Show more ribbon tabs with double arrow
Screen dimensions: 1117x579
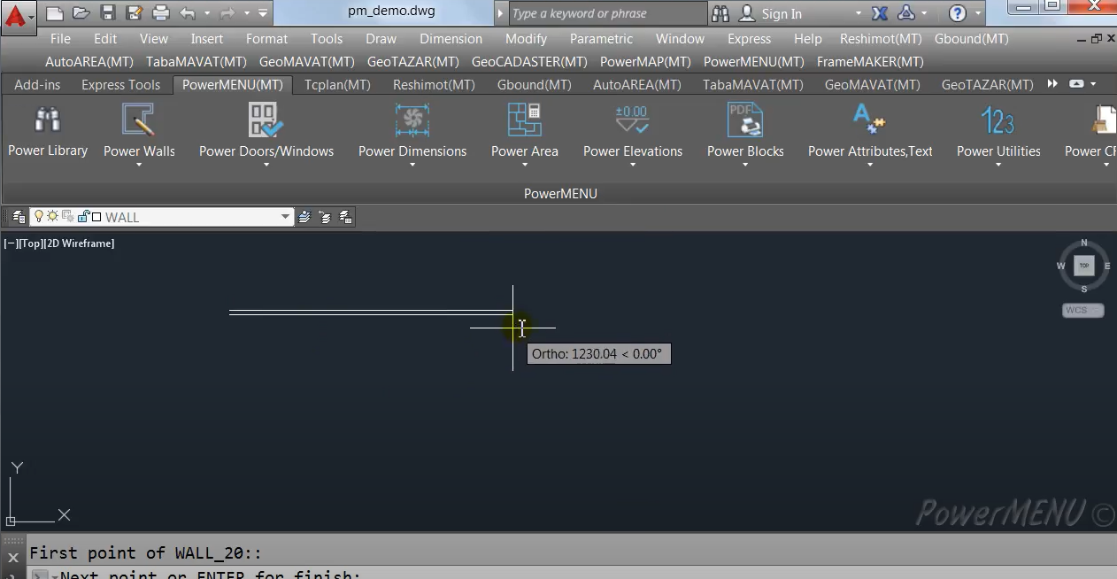pyautogui.click(x=1052, y=83)
